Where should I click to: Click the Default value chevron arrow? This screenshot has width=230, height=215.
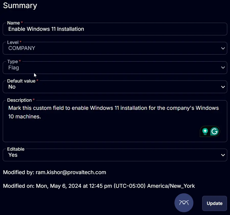pos(223,87)
